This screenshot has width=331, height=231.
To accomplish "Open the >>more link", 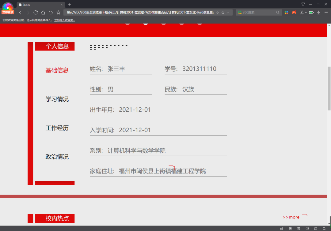I will (291, 217).
